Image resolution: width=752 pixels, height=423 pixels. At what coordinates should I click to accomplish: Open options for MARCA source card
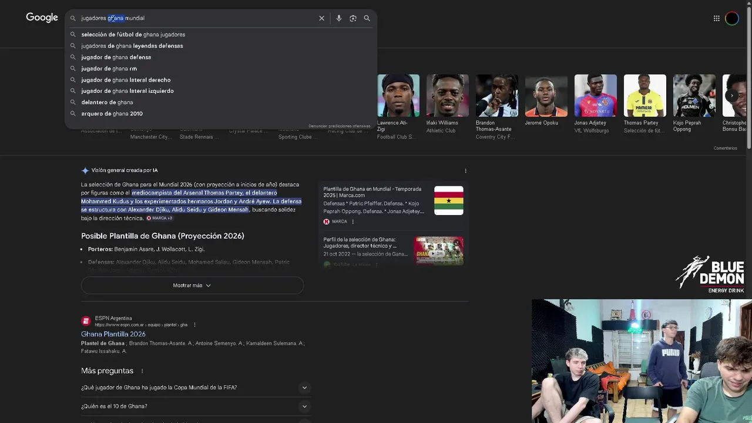tap(353, 221)
